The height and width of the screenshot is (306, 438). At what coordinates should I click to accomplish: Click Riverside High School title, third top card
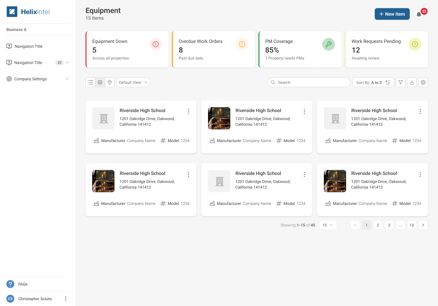(374, 111)
